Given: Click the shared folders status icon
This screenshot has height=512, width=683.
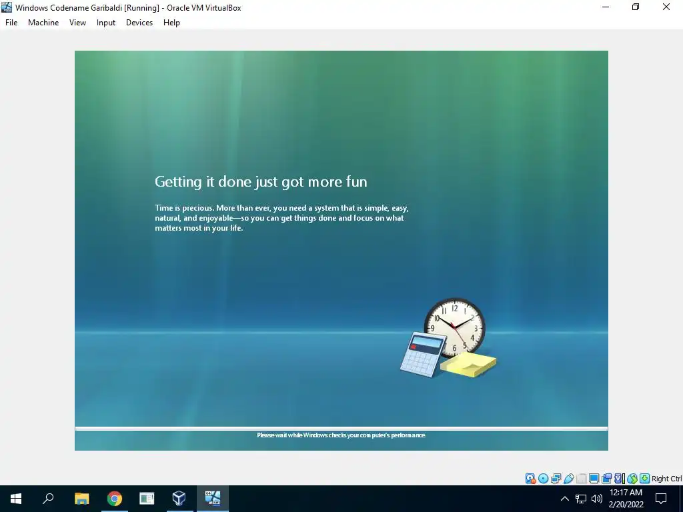Looking at the screenshot, I should point(581,479).
